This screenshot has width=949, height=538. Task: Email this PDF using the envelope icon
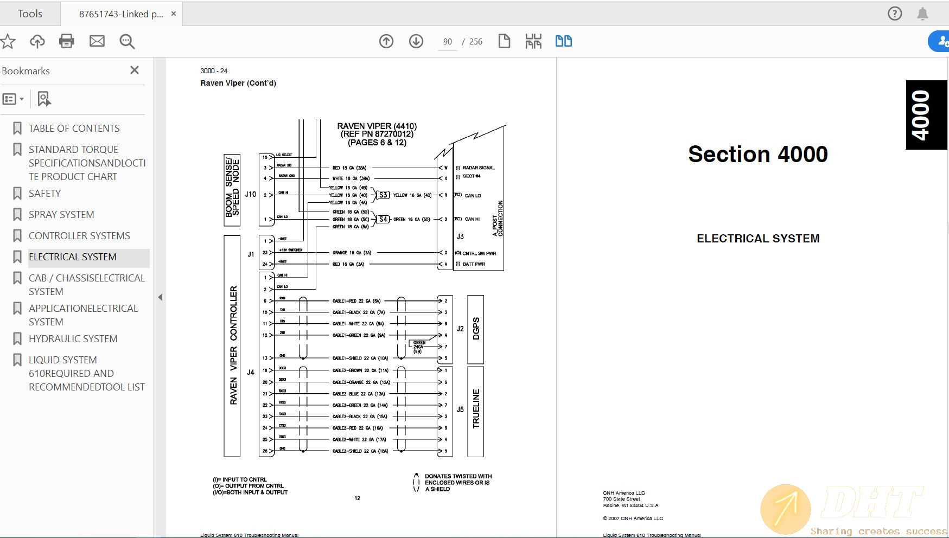[x=97, y=41]
